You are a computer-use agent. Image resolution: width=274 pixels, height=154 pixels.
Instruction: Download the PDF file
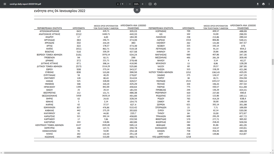[x=258, y=4]
